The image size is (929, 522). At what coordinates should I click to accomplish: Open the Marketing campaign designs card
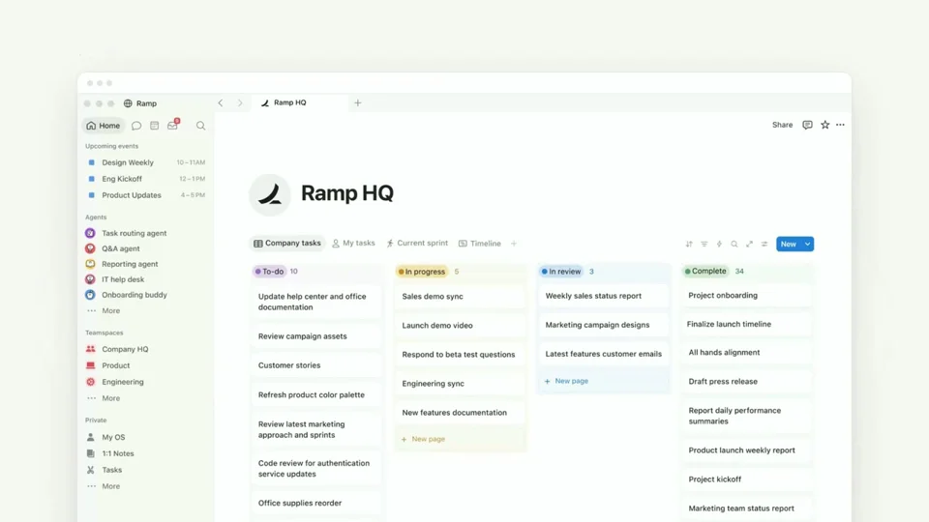tap(603, 325)
